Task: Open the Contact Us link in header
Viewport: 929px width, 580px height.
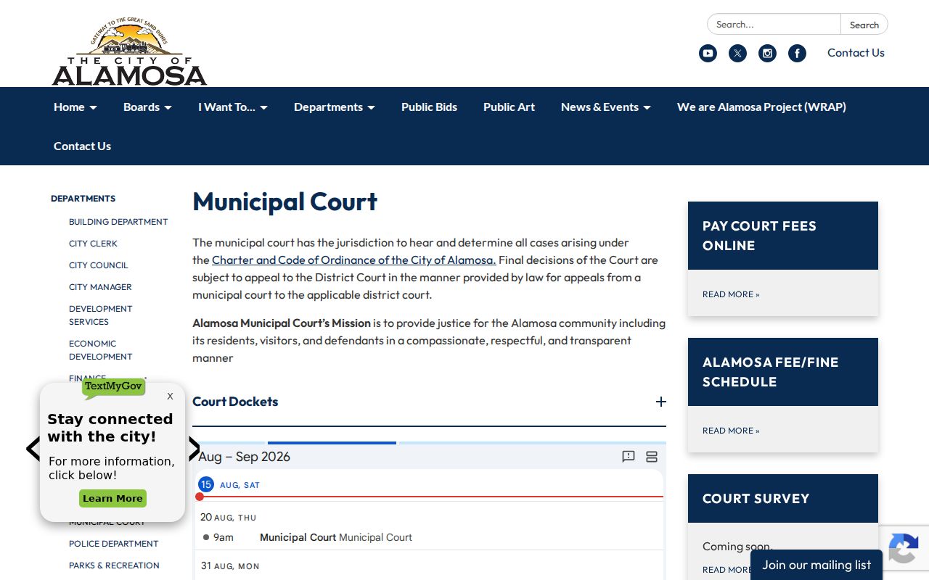Action: 856,52
